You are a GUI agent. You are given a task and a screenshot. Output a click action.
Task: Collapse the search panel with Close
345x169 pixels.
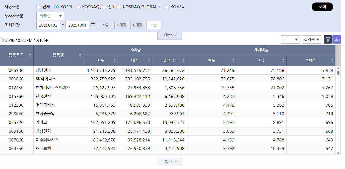coord(170,35)
